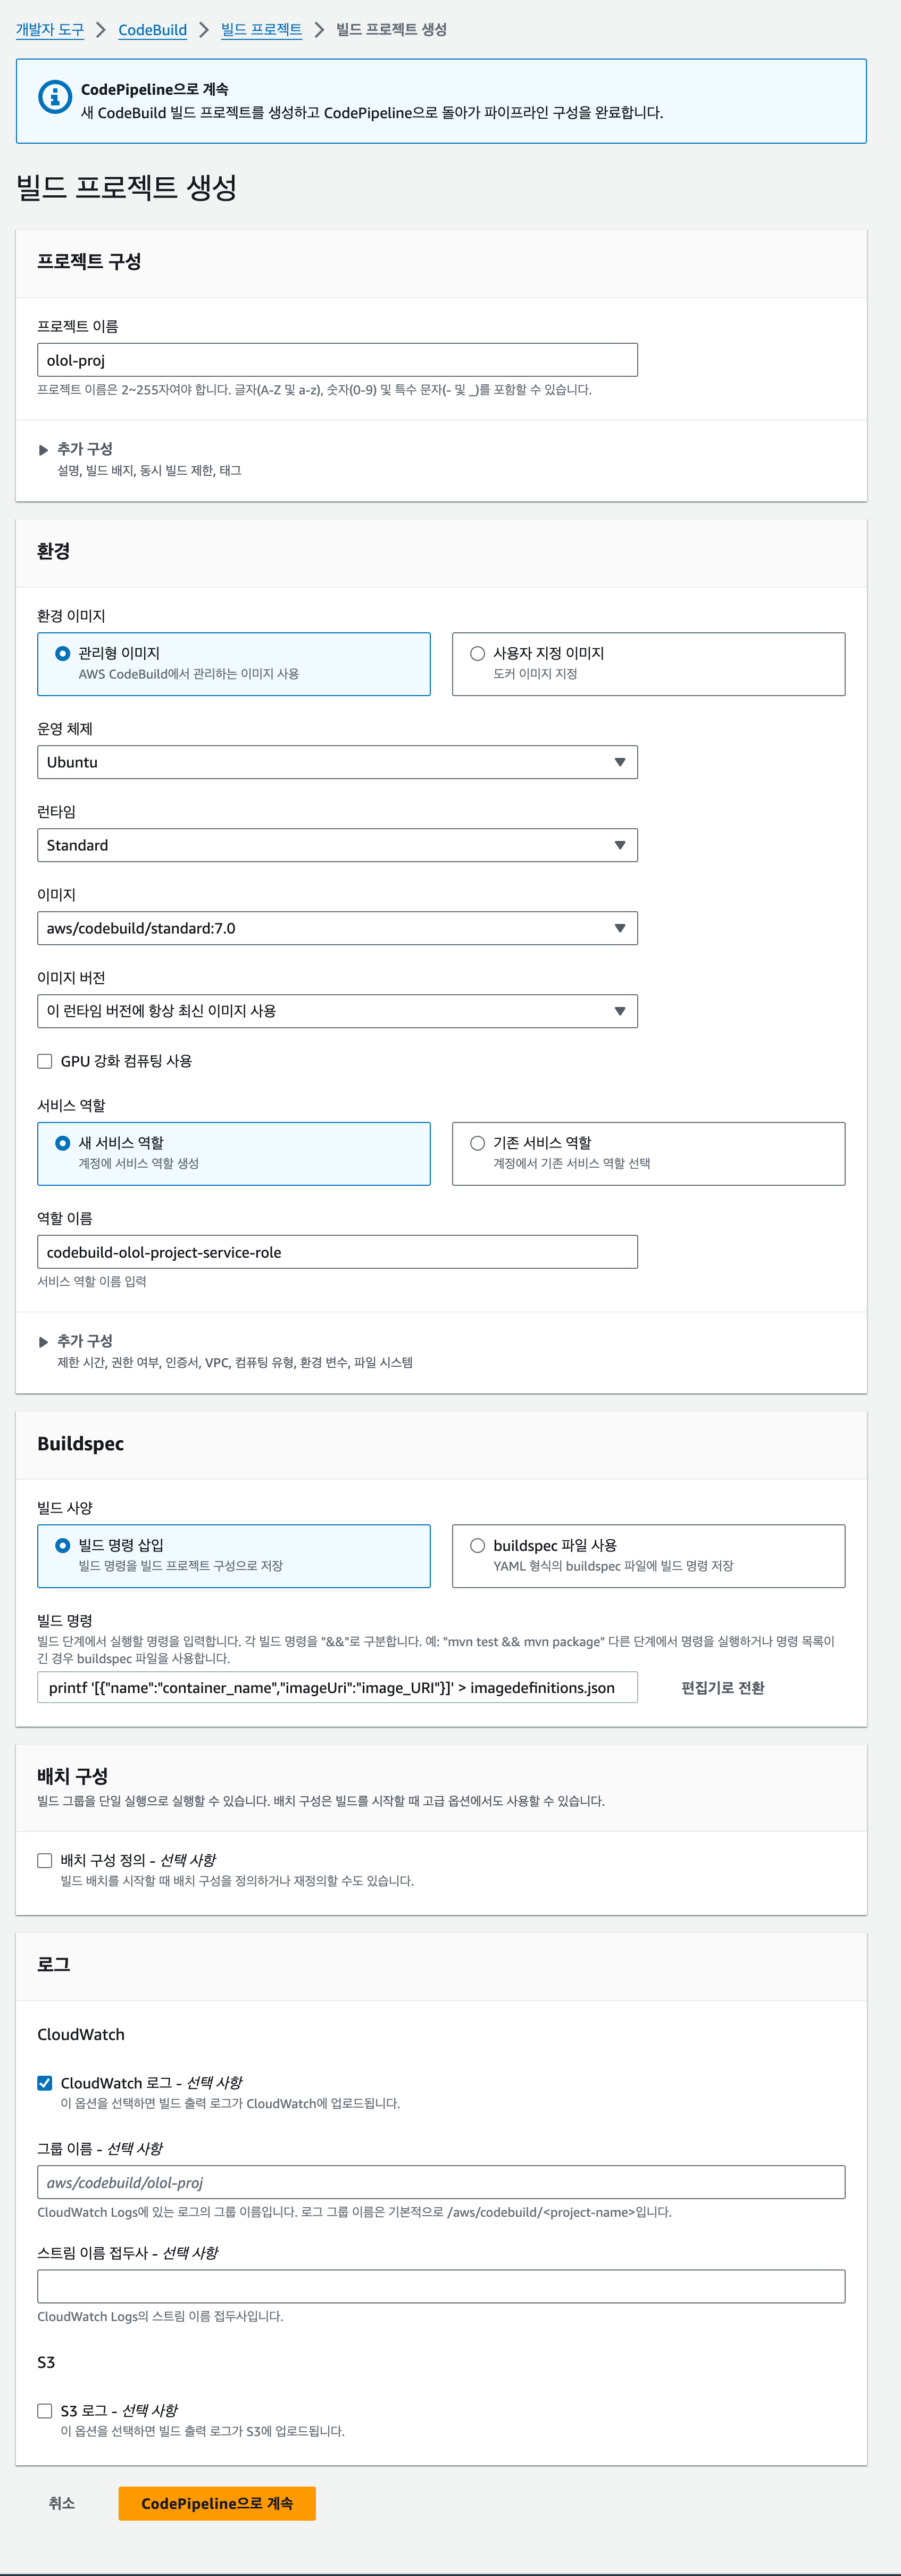Open the aws/codebuild/standard:7.0 image dropdown
The image size is (901, 2576).
point(338,928)
